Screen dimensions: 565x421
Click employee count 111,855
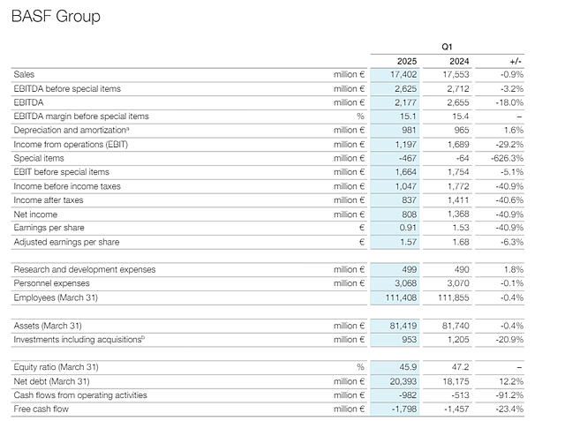(454, 297)
